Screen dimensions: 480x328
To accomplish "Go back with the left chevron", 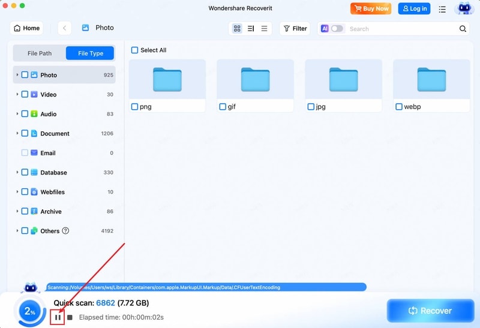I will coord(65,28).
